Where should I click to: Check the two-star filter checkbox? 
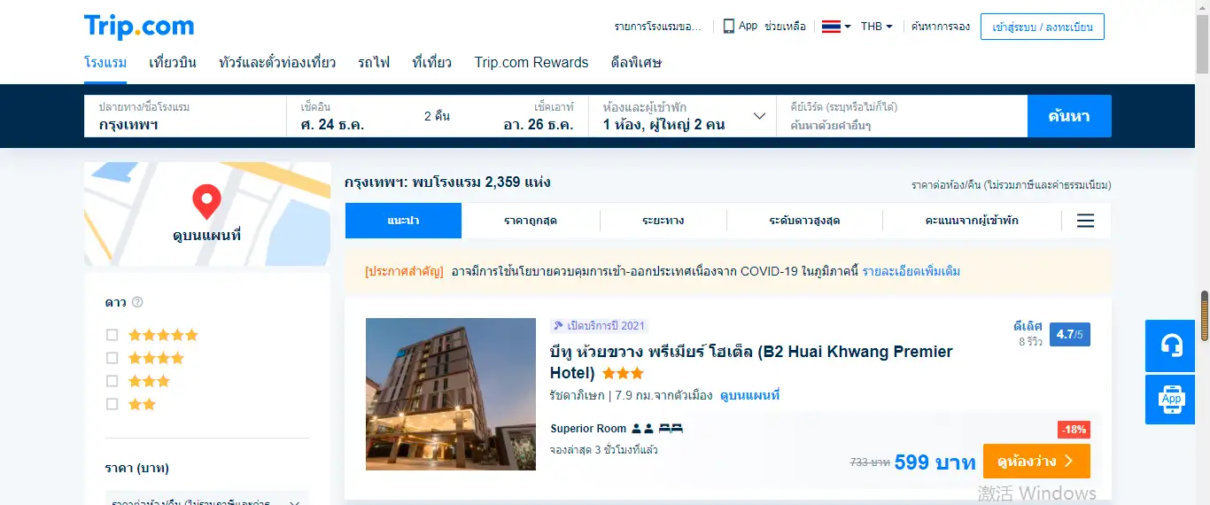tap(112, 404)
